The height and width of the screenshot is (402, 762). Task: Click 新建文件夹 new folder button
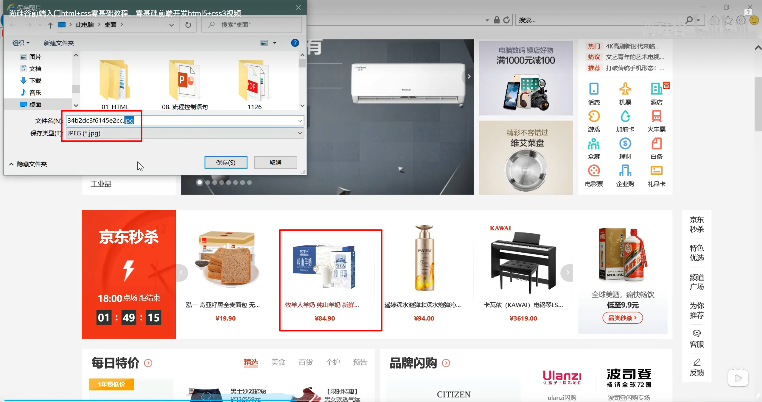[x=58, y=43]
